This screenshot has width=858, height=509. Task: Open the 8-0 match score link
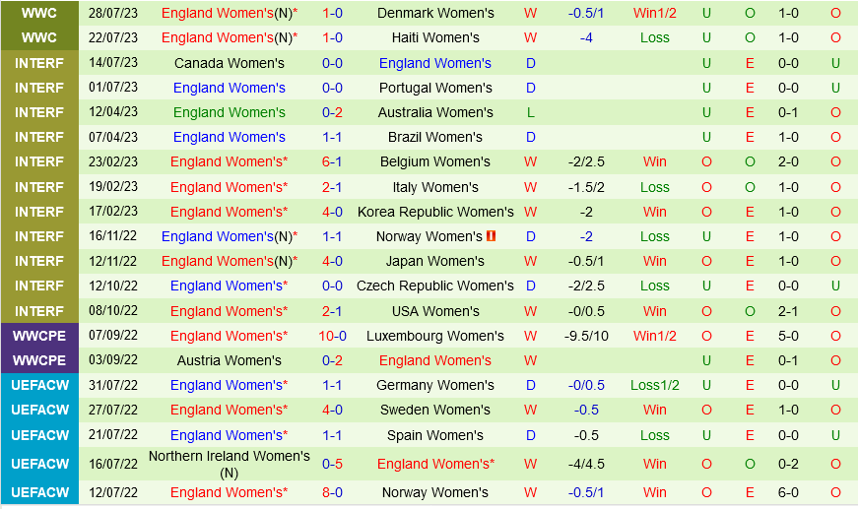pyautogui.click(x=332, y=492)
